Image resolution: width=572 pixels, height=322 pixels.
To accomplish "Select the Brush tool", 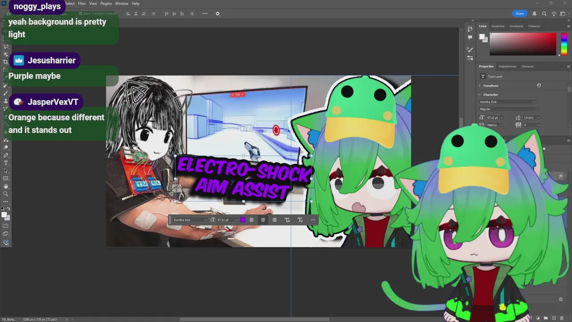I will tap(6, 93).
